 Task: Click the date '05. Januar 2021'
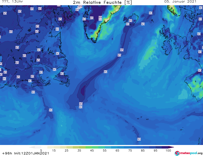pos(180,2)
